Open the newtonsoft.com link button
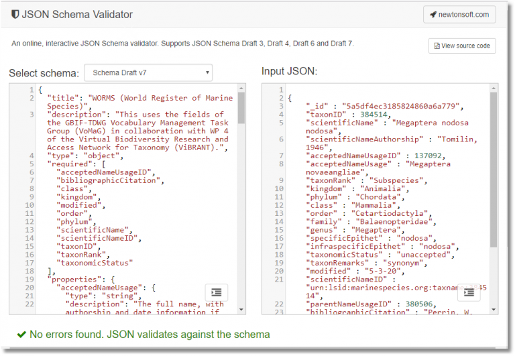 click(x=459, y=14)
